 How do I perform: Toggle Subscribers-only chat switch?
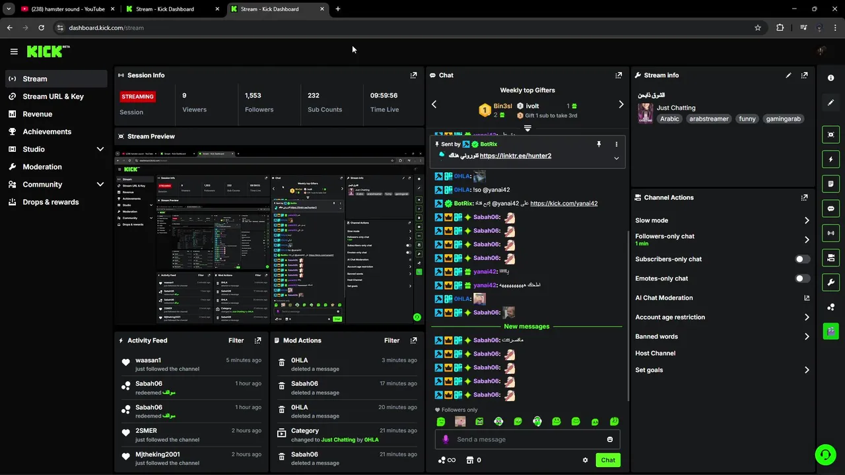coord(802,259)
